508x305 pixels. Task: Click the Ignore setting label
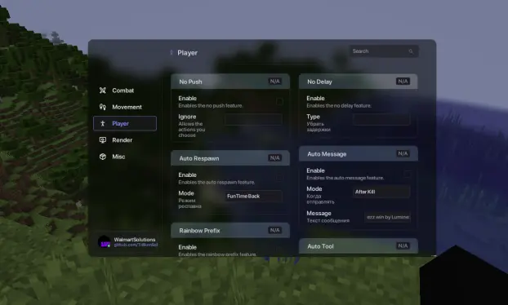click(187, 117)
